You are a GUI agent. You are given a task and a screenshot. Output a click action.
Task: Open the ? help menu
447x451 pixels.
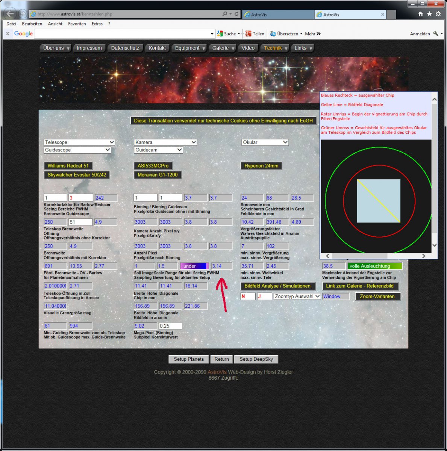coord(109,24)
